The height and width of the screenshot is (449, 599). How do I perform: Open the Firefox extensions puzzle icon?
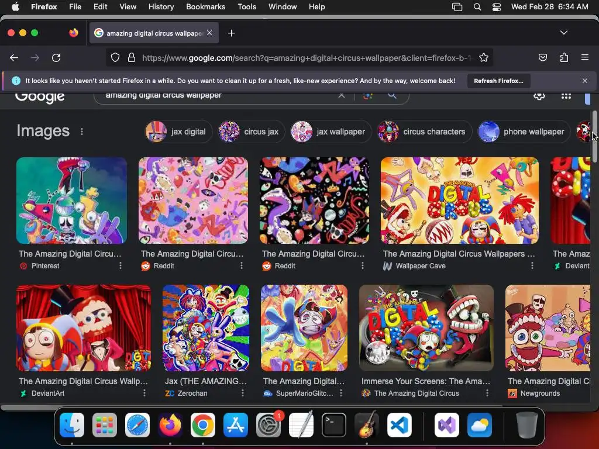click(x=564, y=58)
